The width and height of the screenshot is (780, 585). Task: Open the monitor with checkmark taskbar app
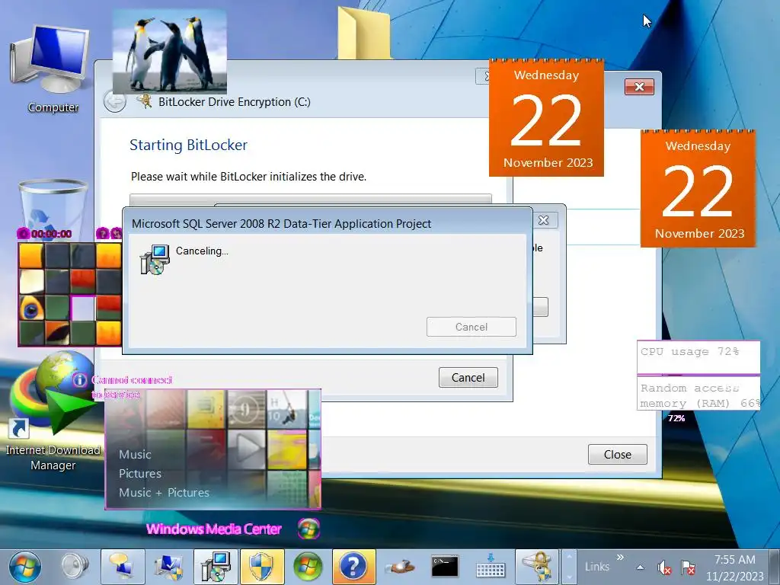(169, 567)
